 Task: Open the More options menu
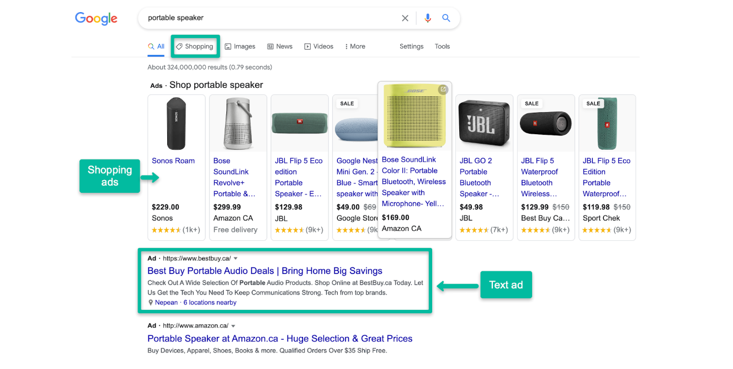[x=355, y=46]
